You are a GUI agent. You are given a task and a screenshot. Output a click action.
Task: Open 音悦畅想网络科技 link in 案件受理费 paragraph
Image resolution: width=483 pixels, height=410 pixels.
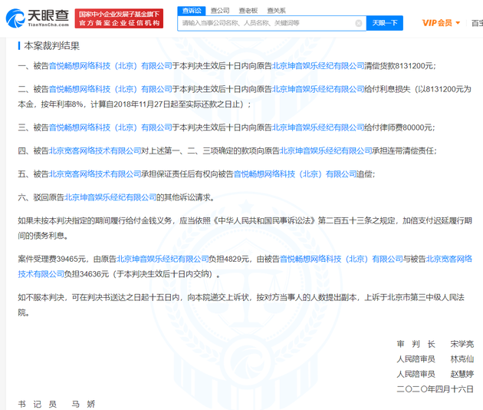(x=341, y=260)
